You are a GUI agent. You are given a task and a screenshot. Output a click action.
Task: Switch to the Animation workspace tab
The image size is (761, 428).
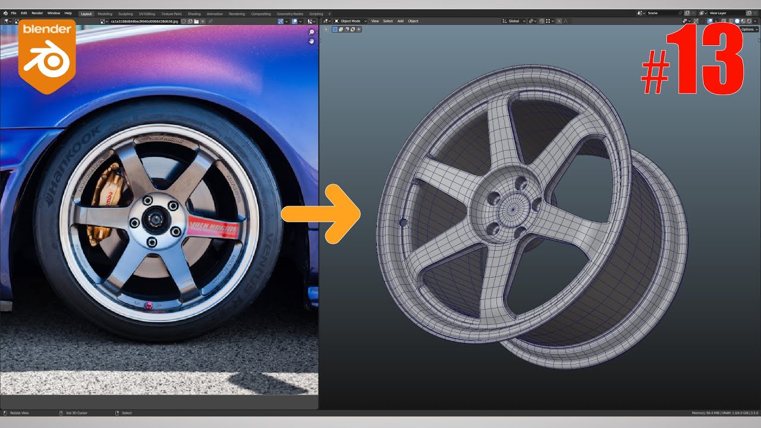point(215,14)
